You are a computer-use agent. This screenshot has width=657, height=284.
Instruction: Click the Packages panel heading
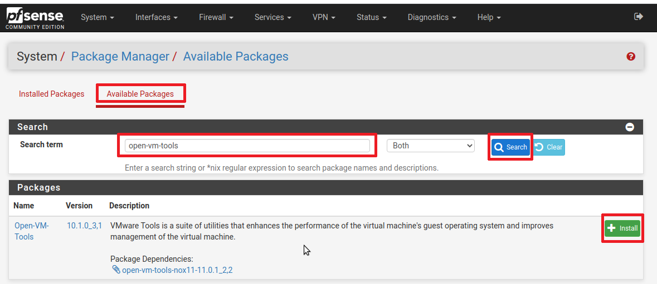coord(39,187)
